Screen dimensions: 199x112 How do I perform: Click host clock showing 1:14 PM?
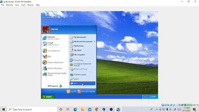coord(187,109)
